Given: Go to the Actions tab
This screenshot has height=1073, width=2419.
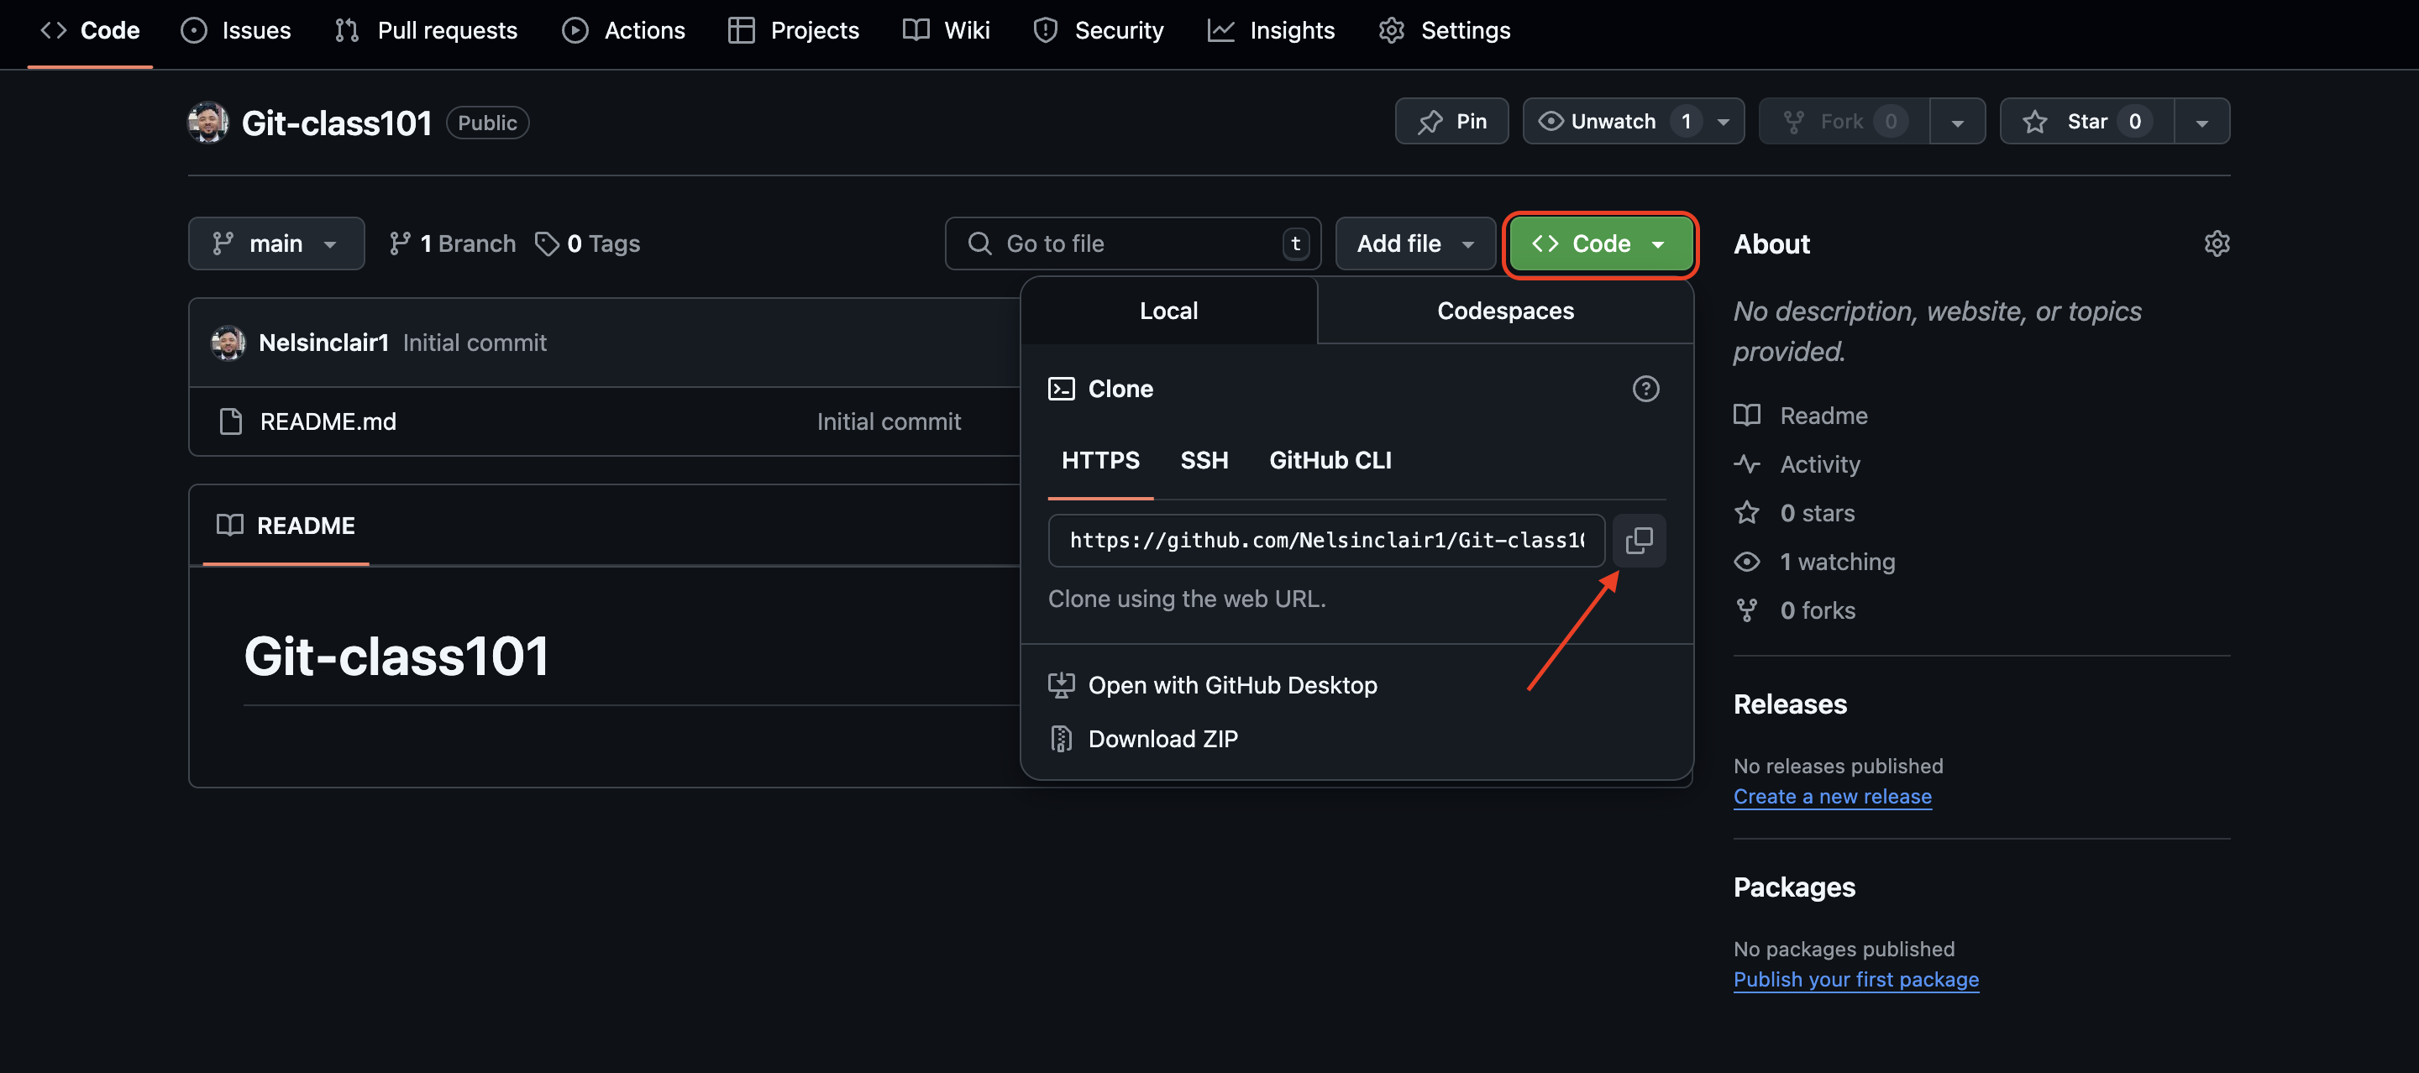Looking at the screenshot, I should point(623,30).
